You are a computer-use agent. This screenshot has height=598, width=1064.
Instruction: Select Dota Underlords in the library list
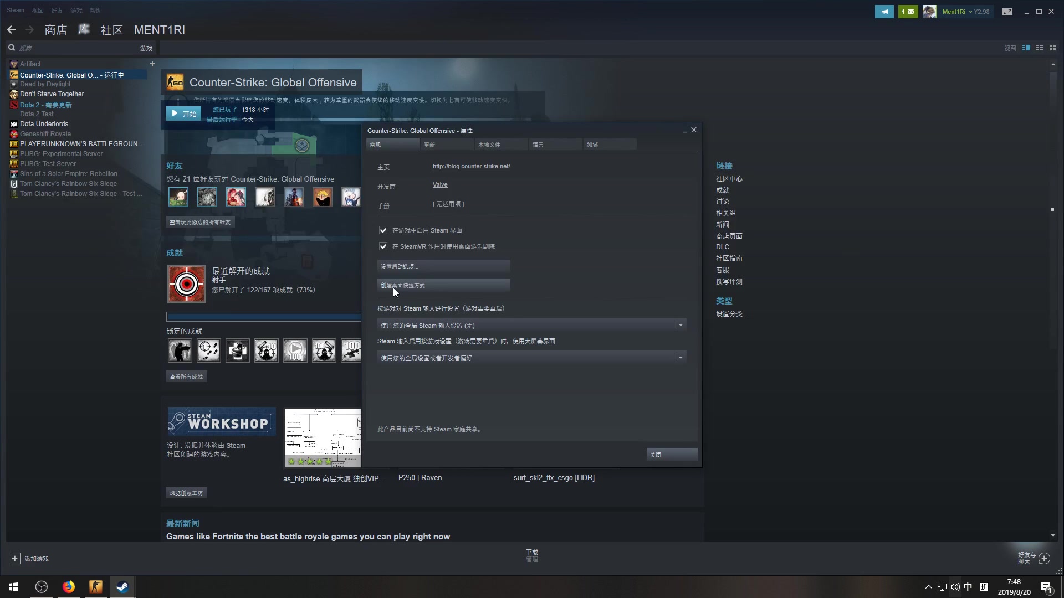click(x=44, y=124)
